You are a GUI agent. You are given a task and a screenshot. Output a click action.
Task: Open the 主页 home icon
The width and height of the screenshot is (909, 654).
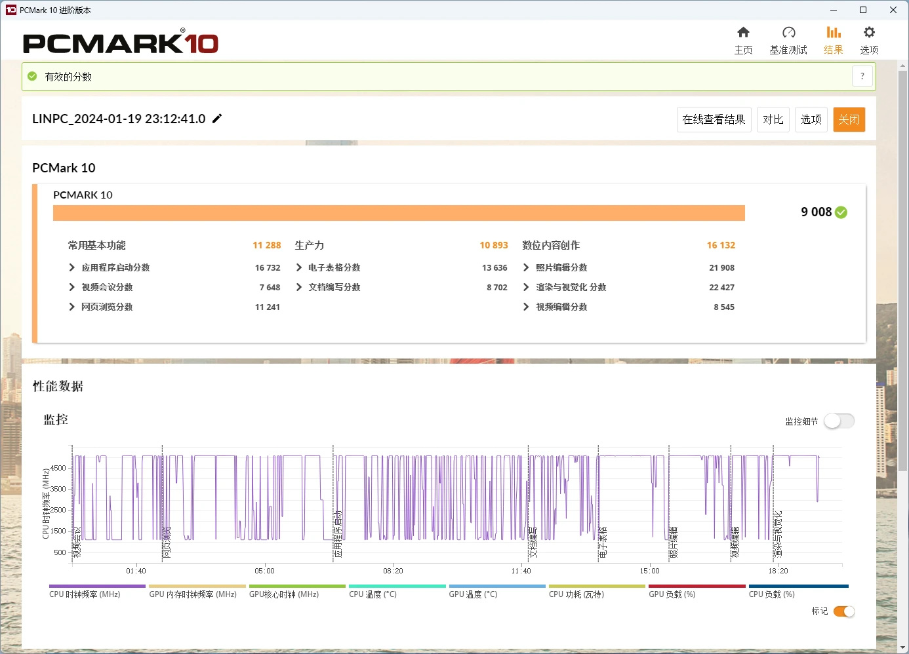pyautogui.click(x=743, y=32)
